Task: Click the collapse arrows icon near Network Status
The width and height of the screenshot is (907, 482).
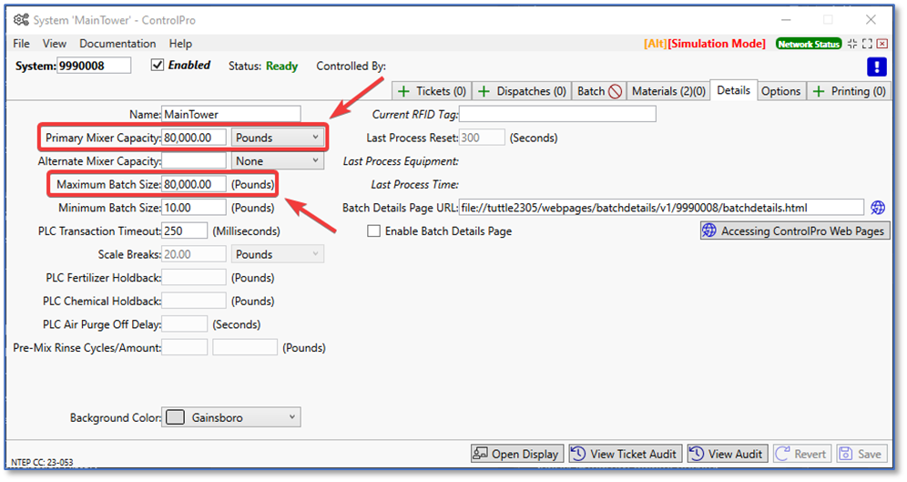Action: 852,44
